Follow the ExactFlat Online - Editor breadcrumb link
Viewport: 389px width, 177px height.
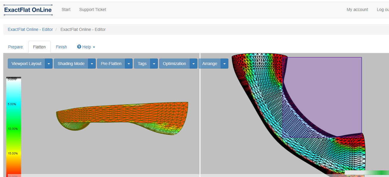[x=30, y=29]
